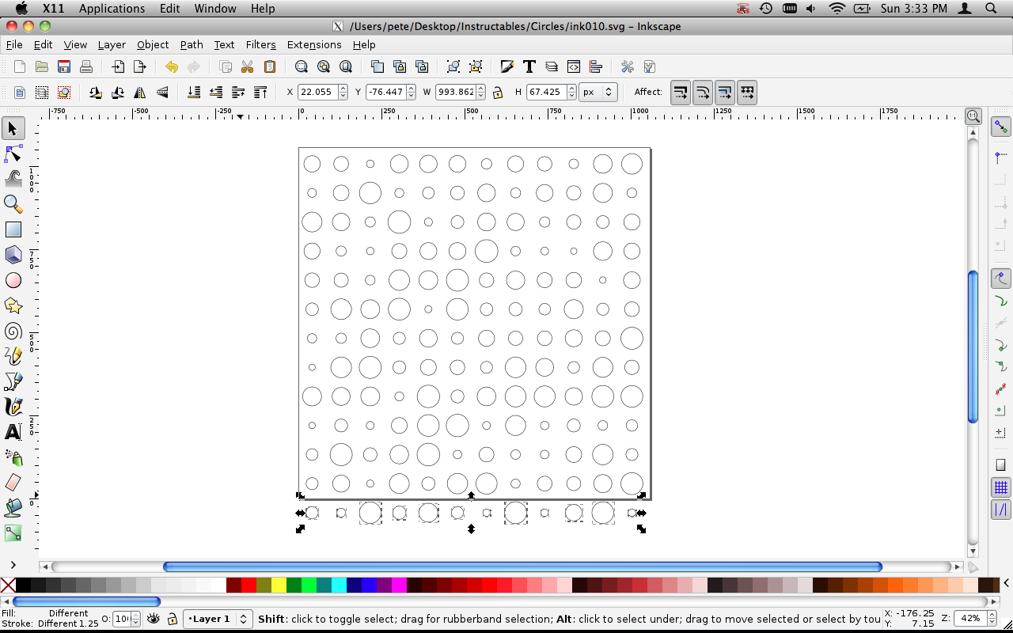This screenshot has width=1013, height=633.
Task: Toggle Affect patterns move button
Action: 747,92
